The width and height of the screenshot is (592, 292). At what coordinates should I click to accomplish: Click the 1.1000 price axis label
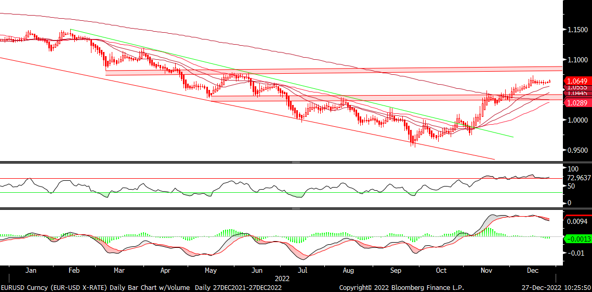[x=577, y=60]
